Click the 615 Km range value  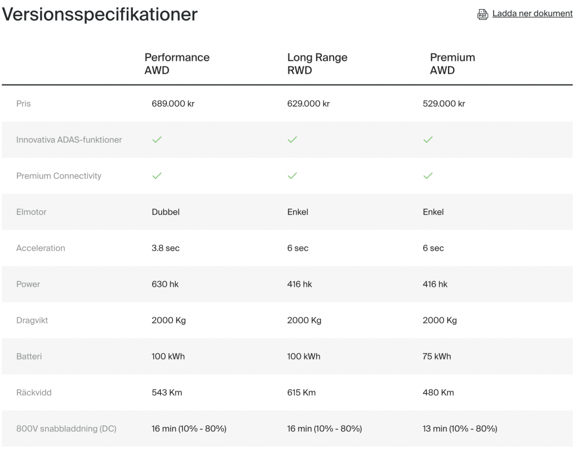[301, 392]
